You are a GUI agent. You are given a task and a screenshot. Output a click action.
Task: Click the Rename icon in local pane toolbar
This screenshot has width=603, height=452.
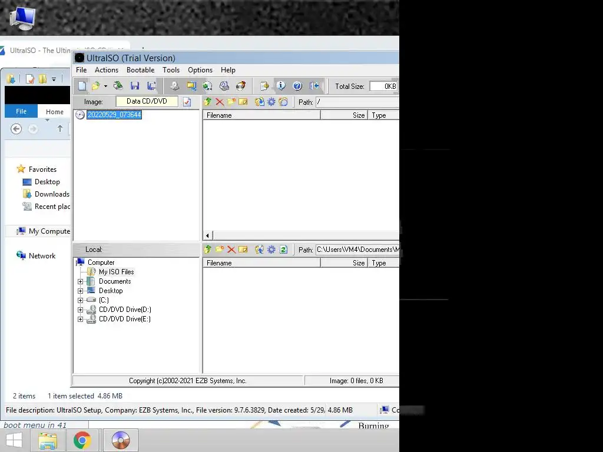243,250
